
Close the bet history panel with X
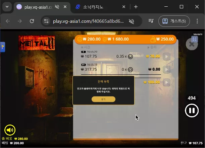point(192,45)
